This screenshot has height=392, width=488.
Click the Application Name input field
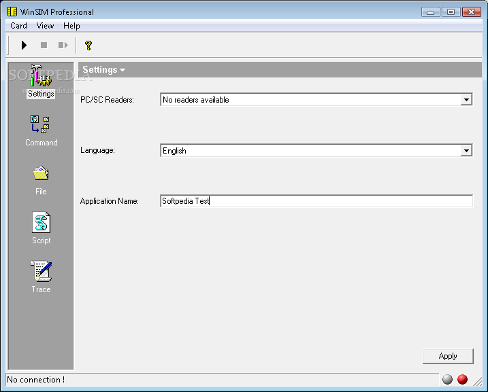click(x=316, y=201)
